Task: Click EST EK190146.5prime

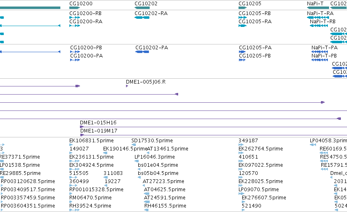Action: tap(125, 149)
